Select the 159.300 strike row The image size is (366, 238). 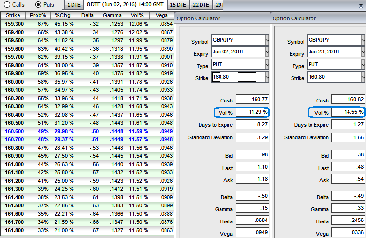[x=87, y=24]
